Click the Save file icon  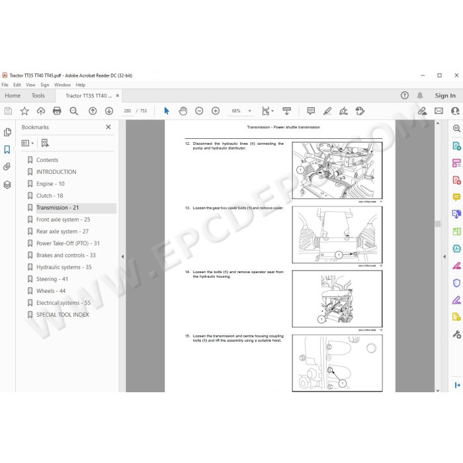click(8, 111)
